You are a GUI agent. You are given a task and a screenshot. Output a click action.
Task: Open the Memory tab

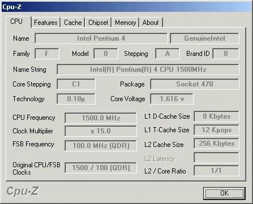pyautogui.click(x=125, y=23)
